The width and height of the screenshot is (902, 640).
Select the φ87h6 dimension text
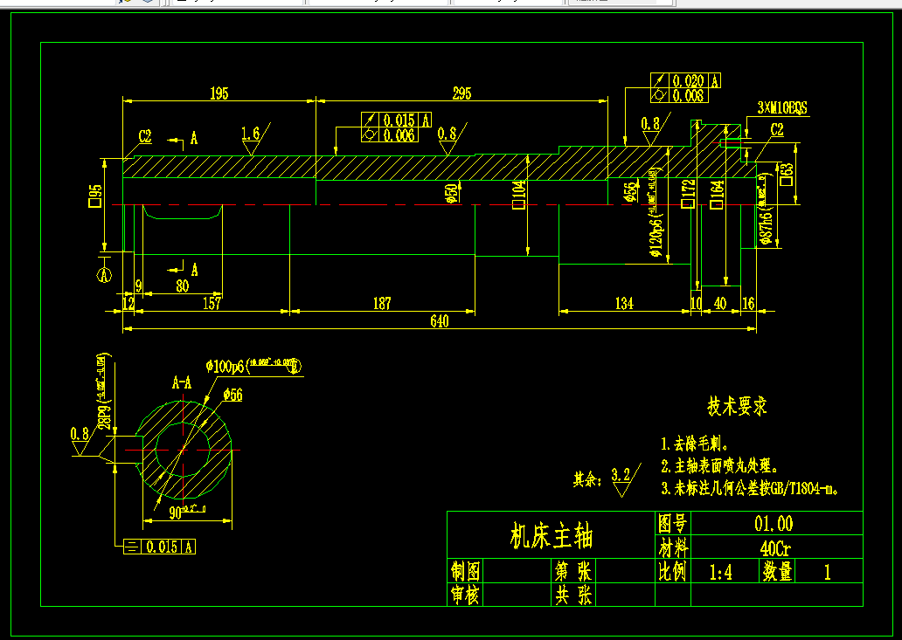(765, 210)
